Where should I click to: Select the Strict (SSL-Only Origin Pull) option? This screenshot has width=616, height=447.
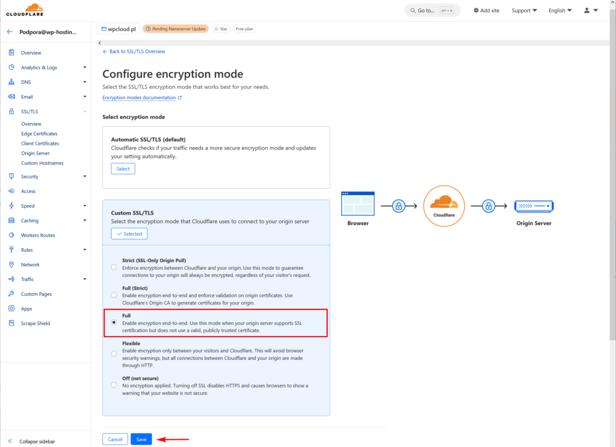click(114, 267)
